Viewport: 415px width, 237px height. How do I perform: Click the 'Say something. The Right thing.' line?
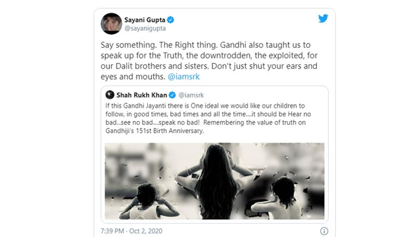coord(159,45)
